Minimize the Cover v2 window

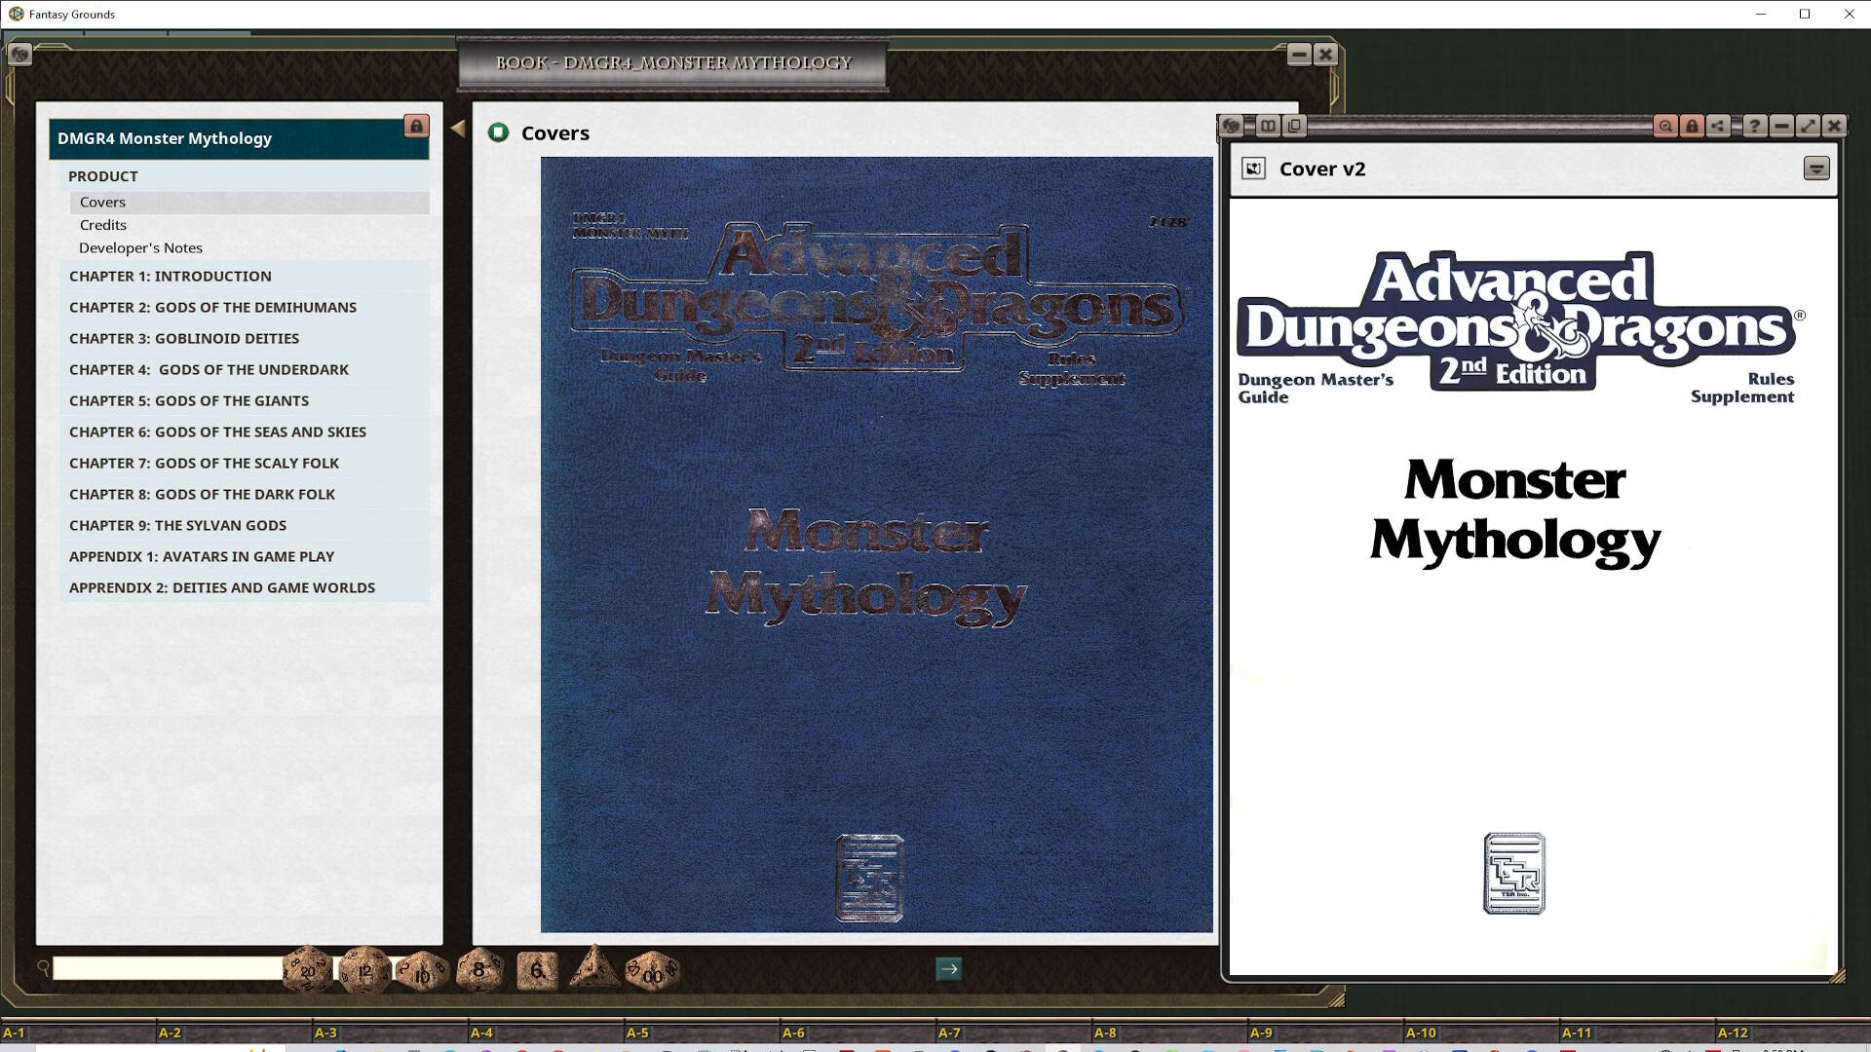point(1781,126)
